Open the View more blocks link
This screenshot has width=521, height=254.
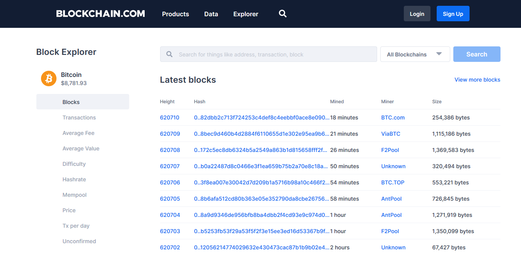(x=477, y=80)
